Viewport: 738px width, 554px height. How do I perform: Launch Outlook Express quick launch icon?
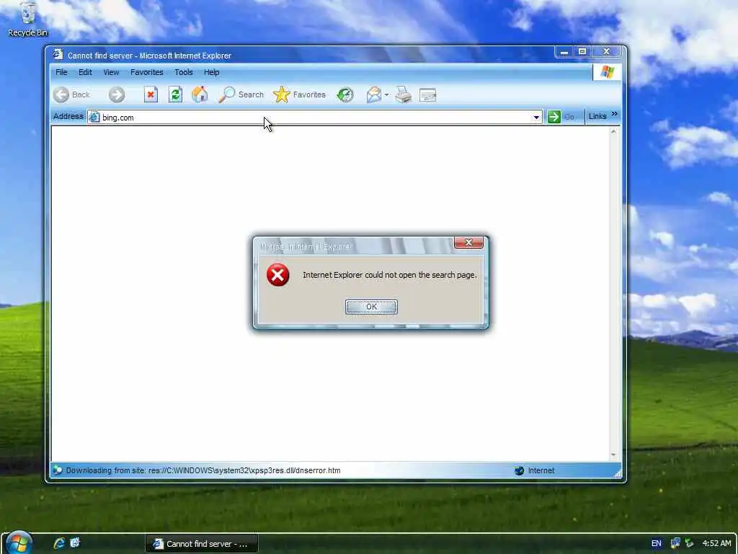(x=75, y=543)
